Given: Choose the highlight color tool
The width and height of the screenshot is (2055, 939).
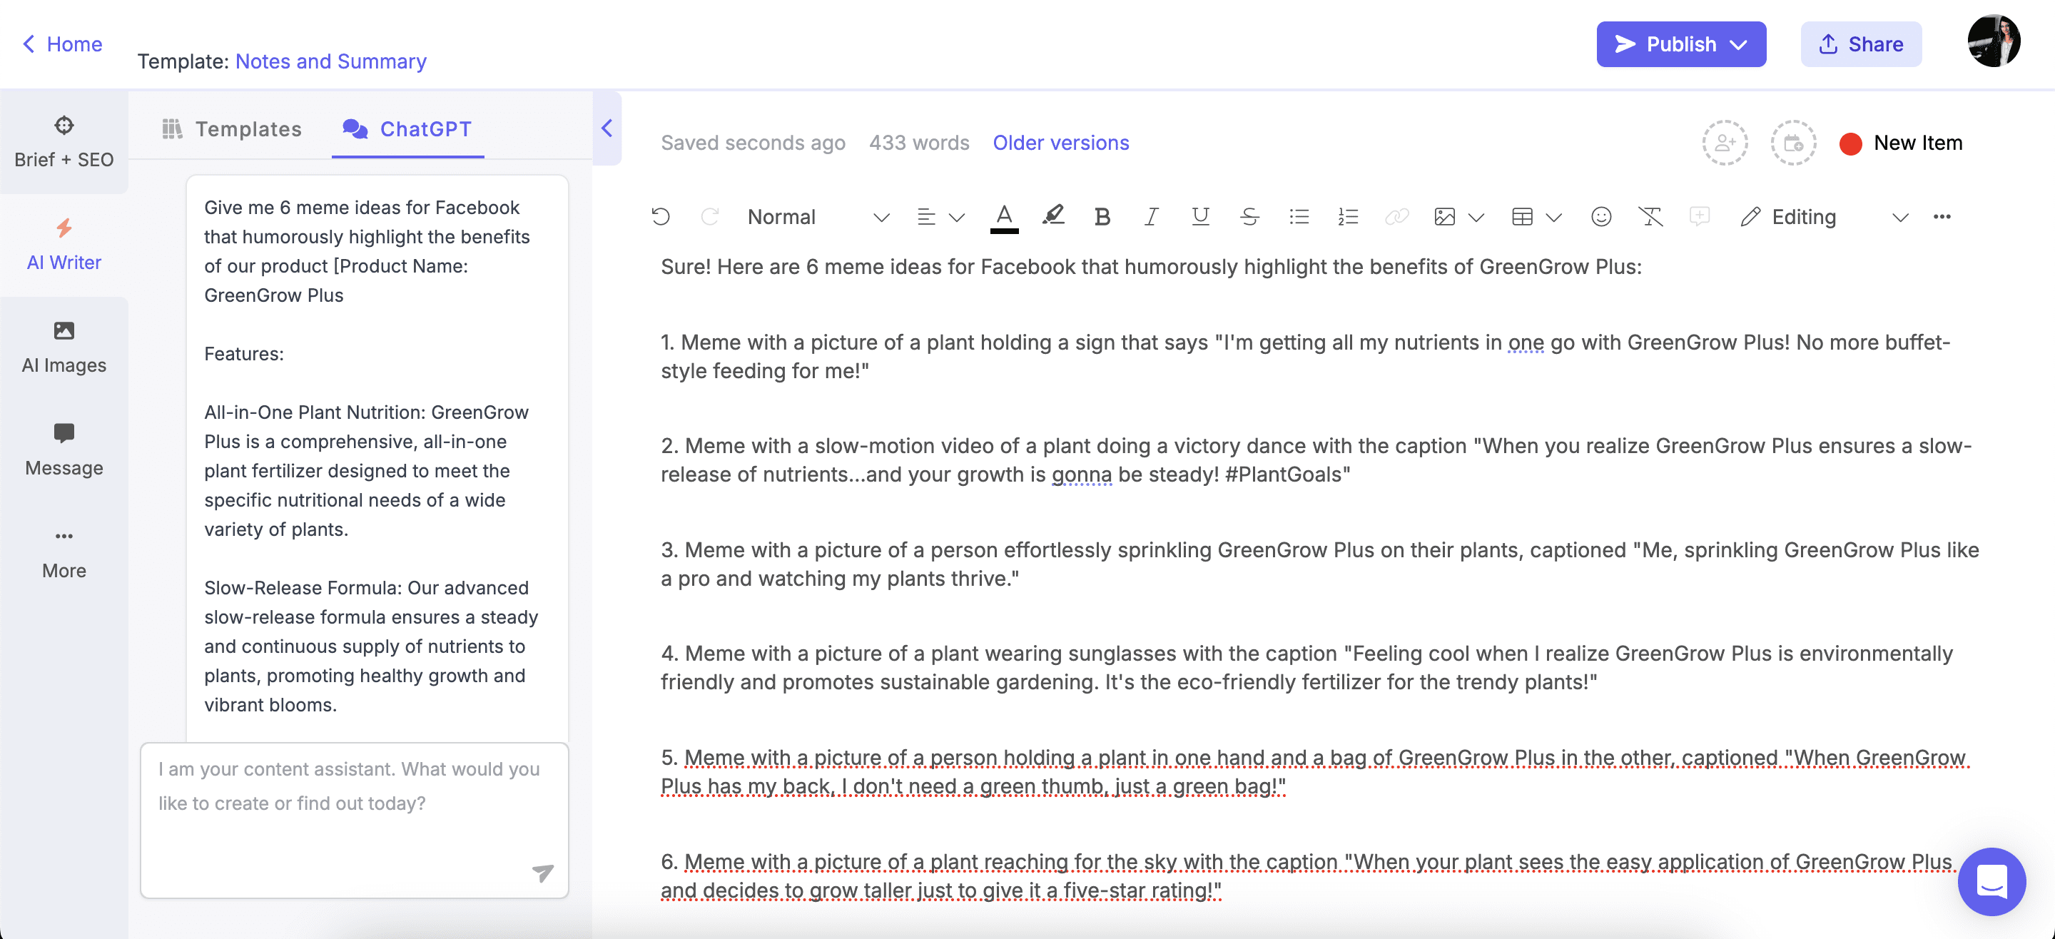Looking at the screenshot, I should 1053,216.
